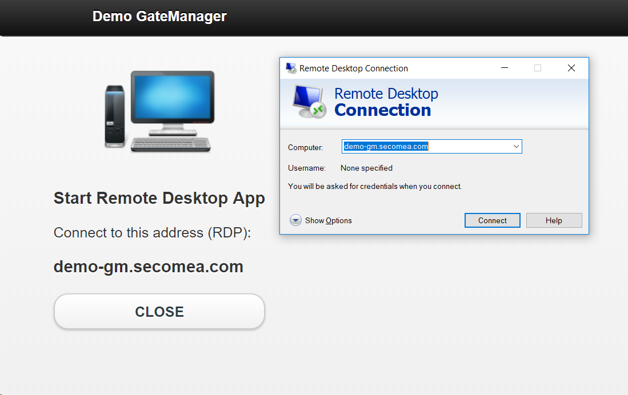
Task: Click the 'None specified' username value
Action: 366,168
